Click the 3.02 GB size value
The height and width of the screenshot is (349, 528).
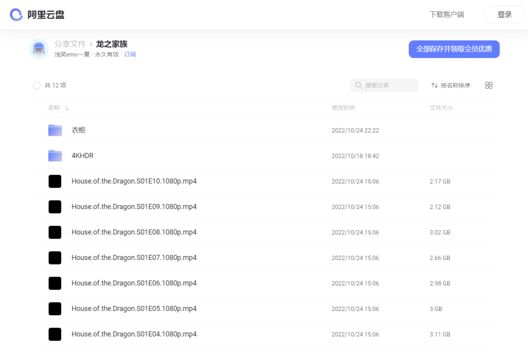tap(440, 233)
